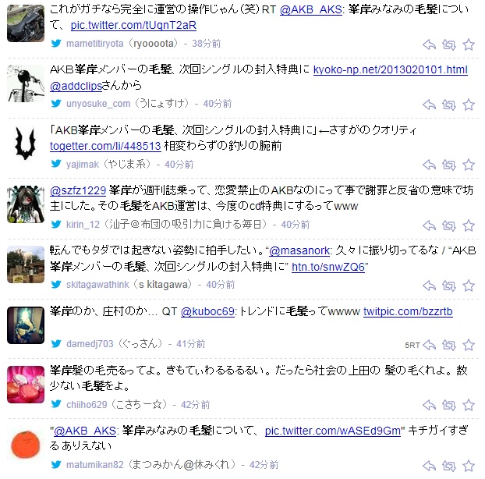Open the @addclips mention link
This screenshot has height=479, width=485.
point(76,86)
